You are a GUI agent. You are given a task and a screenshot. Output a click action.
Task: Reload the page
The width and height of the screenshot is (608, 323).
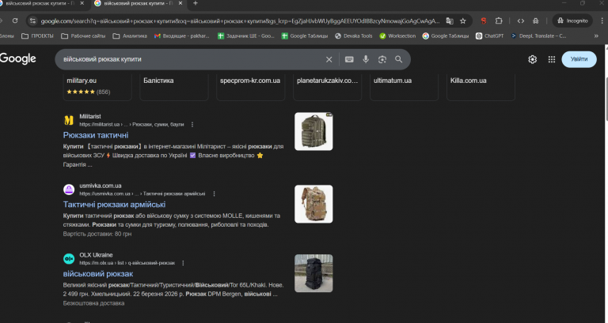tap(15, 21)
